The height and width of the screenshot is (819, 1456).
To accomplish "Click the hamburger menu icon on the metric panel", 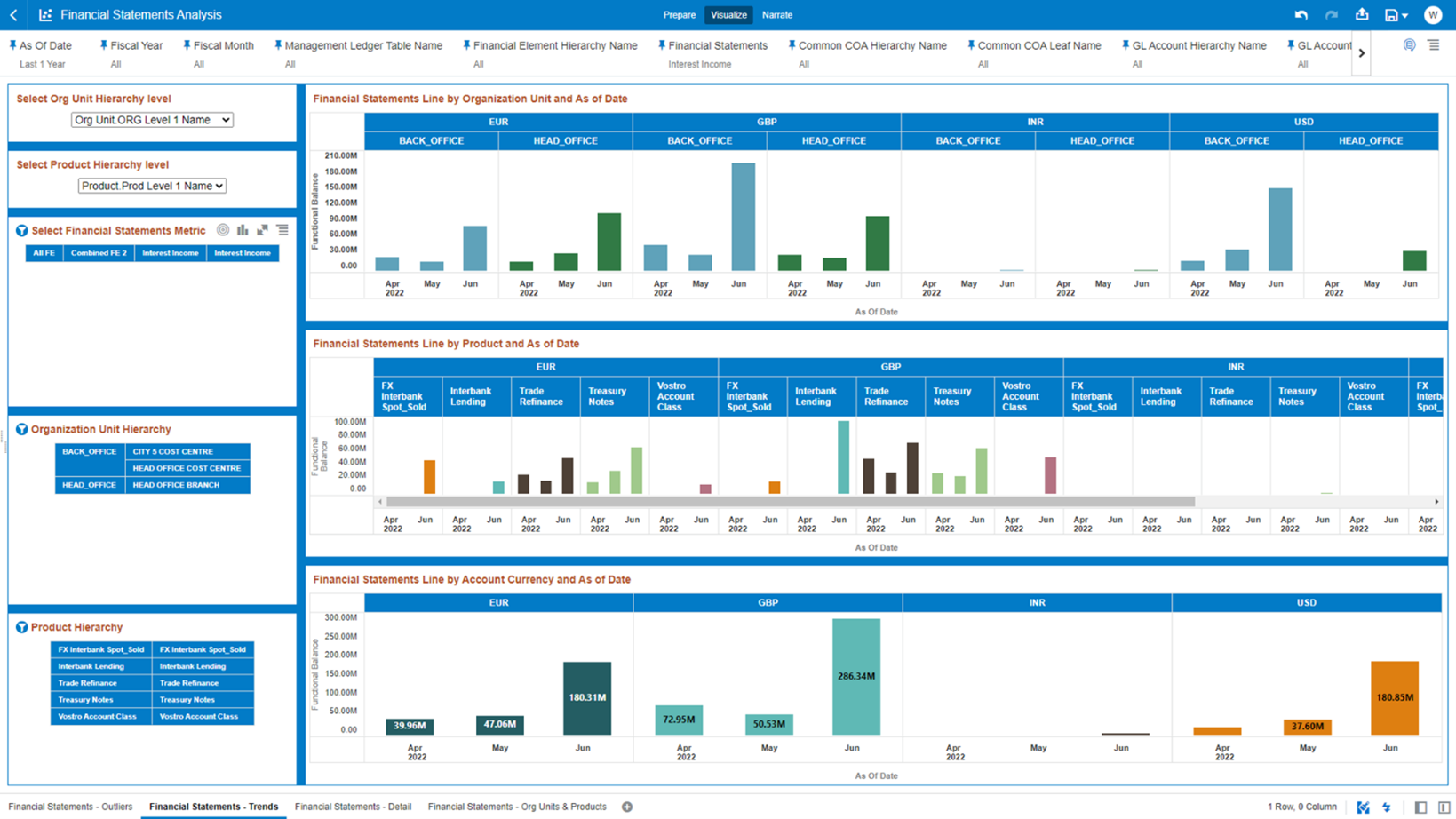I will pyautogui.click(x=282, y=229).
